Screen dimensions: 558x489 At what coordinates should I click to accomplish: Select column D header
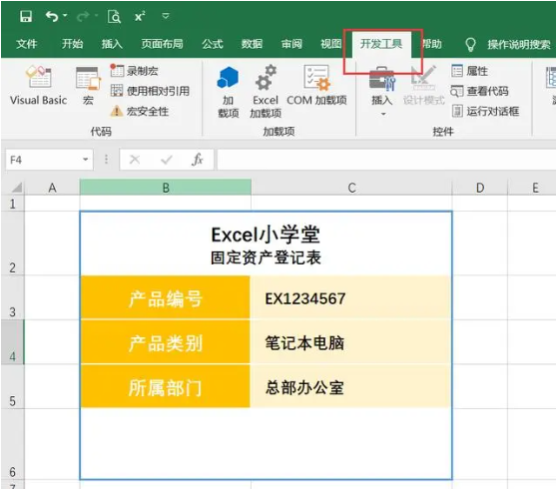tap(480, 188)
